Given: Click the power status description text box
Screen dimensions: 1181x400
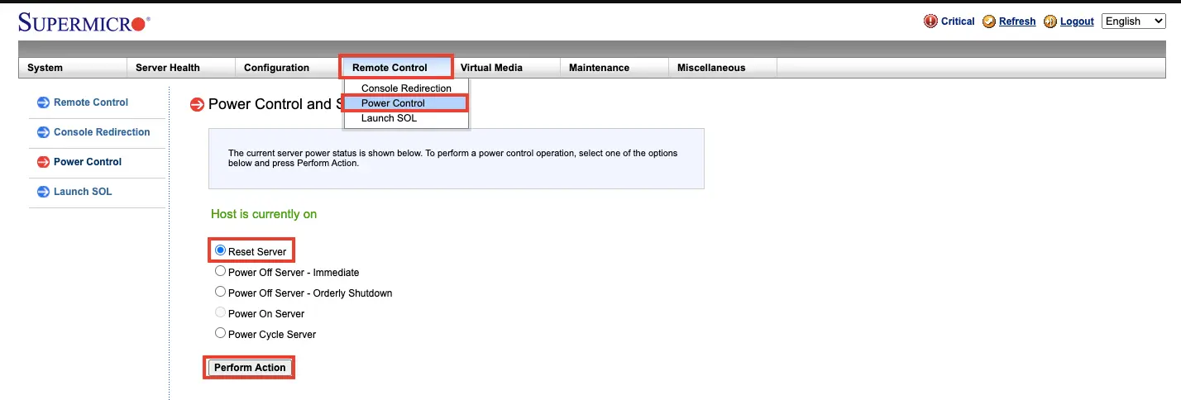Looking at the screenshot, I should point(457,159).
